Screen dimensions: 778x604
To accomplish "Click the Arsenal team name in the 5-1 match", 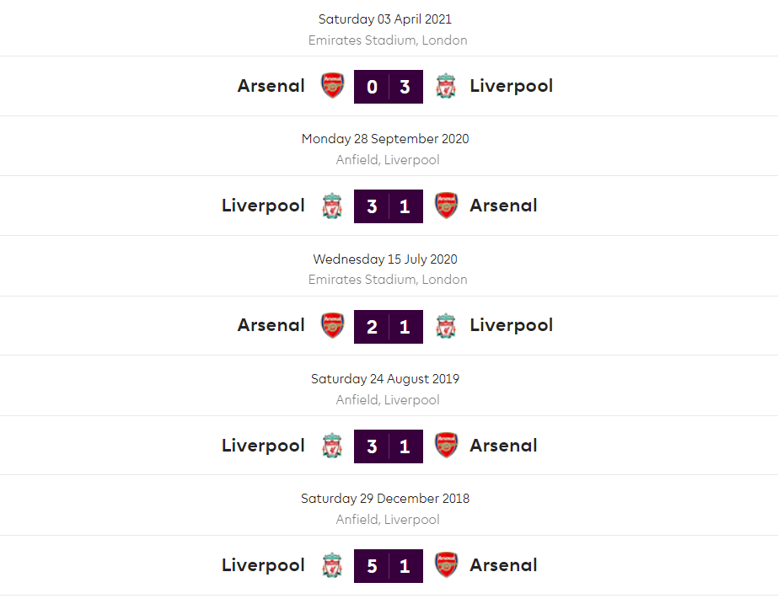I will (503, 565).
